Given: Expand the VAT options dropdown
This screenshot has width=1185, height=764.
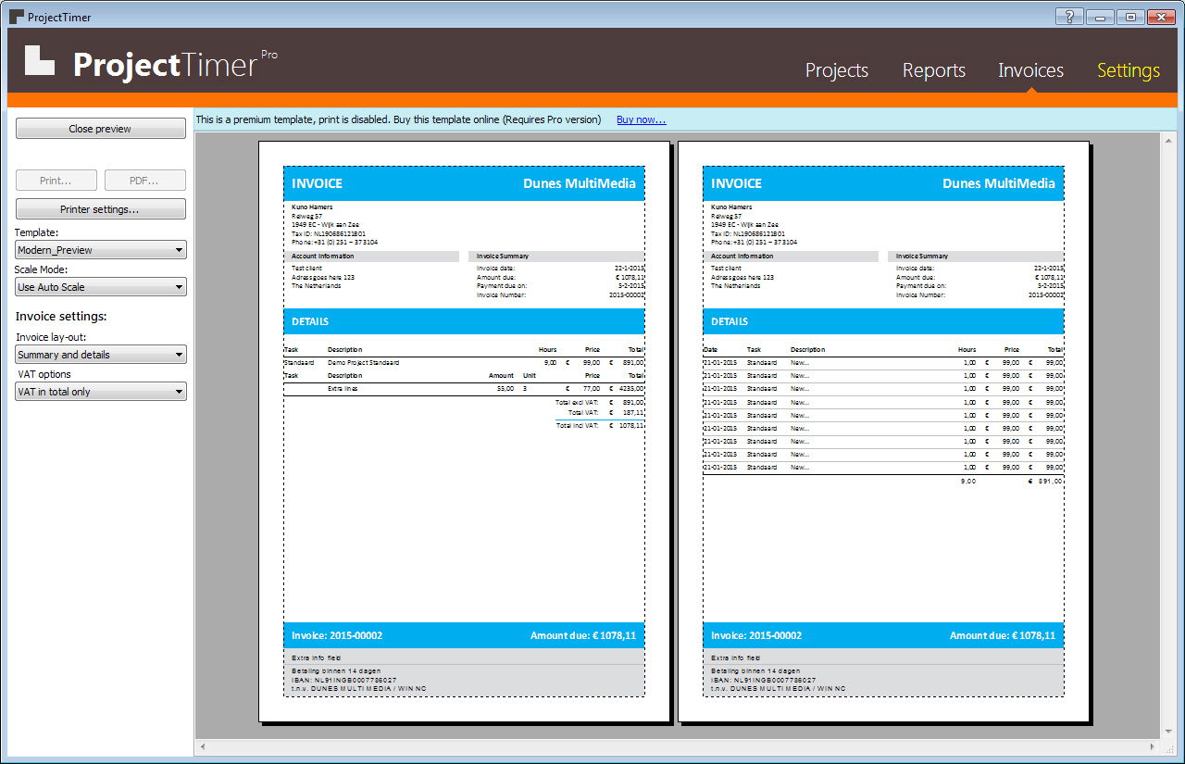Looking at the screenshot, I should pyautogui.click(x=102, y=392).
